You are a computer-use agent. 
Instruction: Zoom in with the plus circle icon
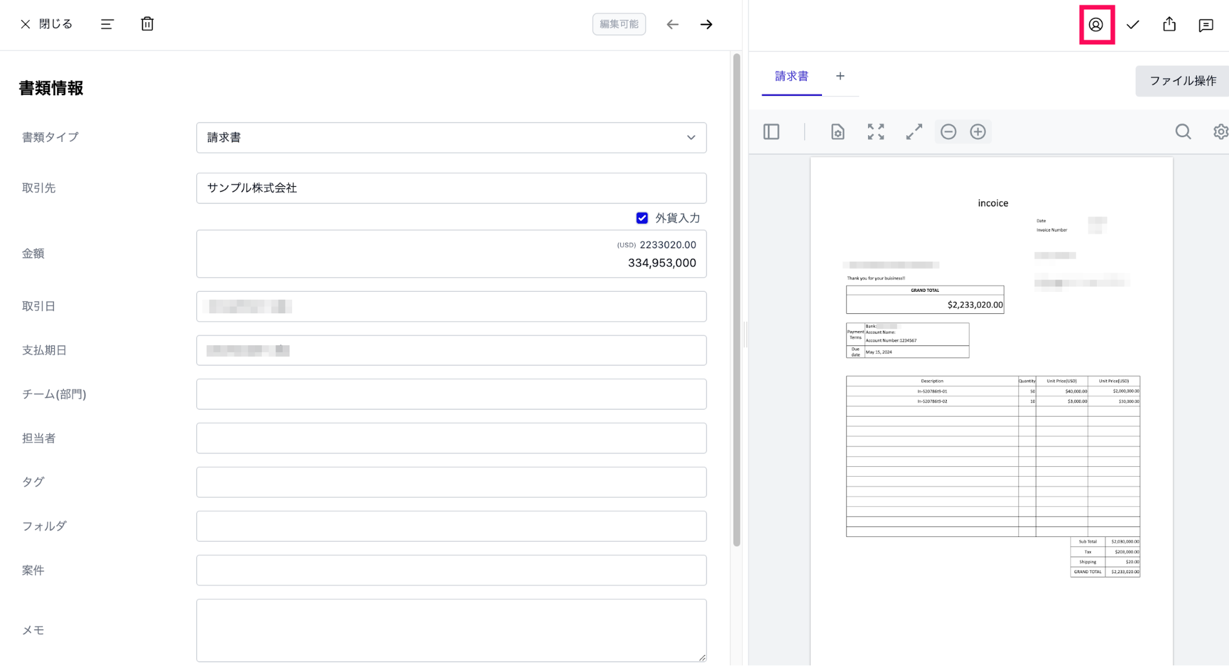[978, 131]
